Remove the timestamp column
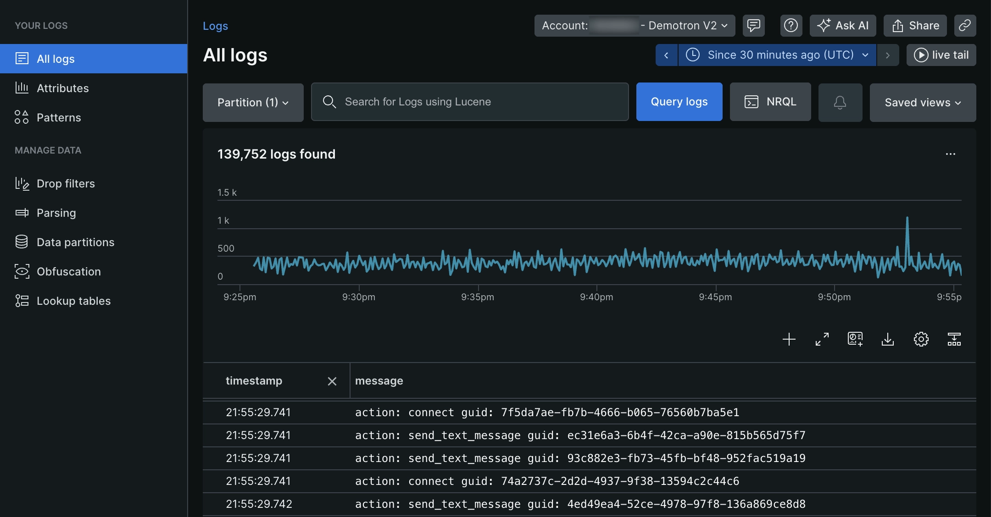991x517 pixels. (332, 381)
